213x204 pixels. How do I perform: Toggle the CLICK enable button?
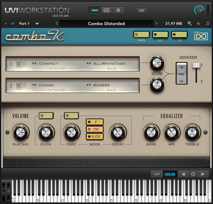click(46, 116)
